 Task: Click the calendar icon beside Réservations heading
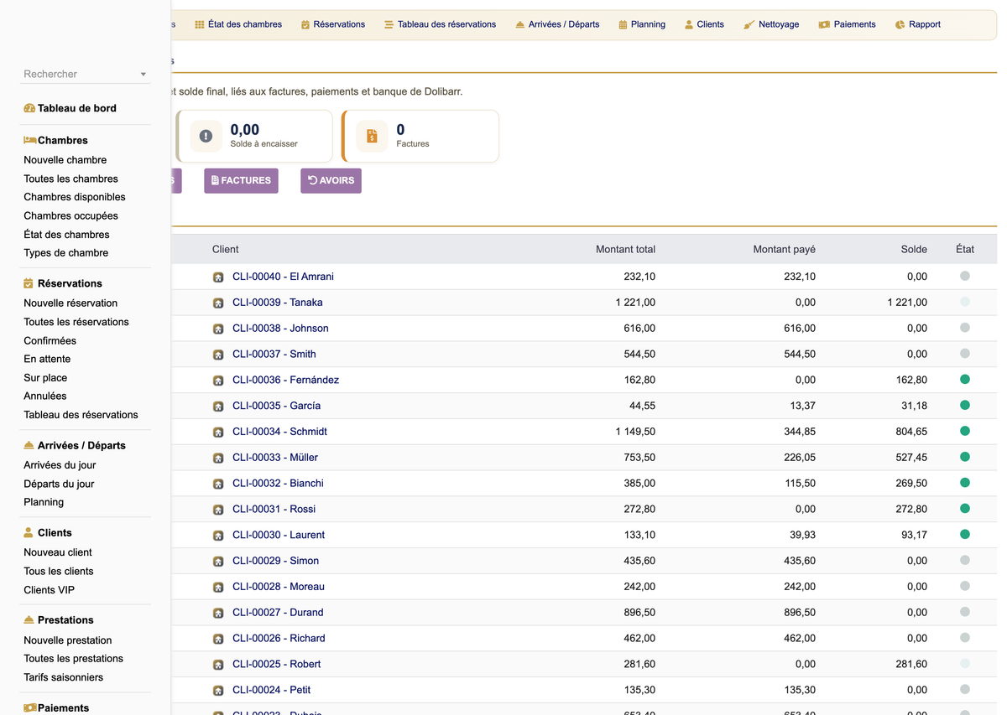29,283
